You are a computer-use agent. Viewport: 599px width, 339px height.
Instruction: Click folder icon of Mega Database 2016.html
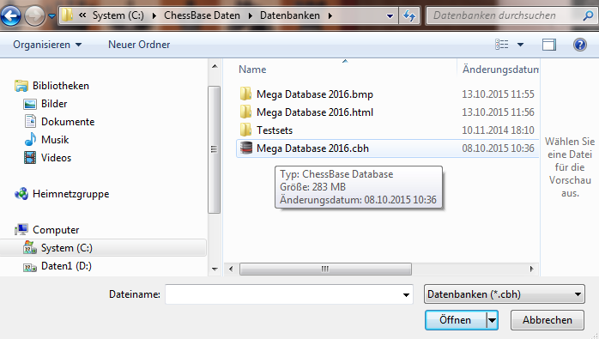point(245,112)
